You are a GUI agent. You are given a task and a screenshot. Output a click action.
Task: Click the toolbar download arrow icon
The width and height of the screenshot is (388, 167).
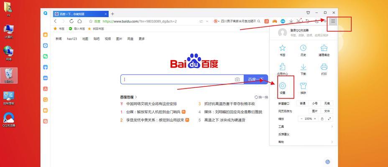click(291, 21)
